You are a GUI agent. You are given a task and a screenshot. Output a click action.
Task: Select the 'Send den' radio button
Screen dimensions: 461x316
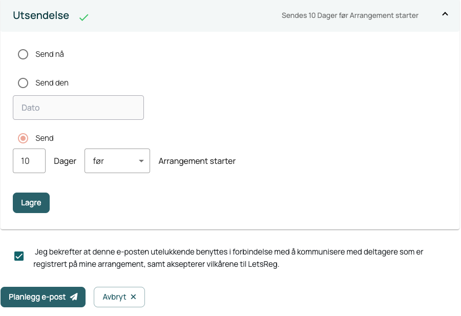pyautogui.click(x=23, y=83)
